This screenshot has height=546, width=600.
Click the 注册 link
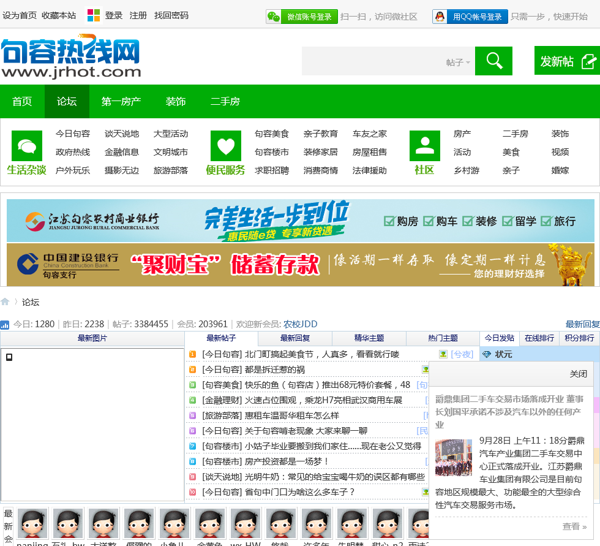138,16
